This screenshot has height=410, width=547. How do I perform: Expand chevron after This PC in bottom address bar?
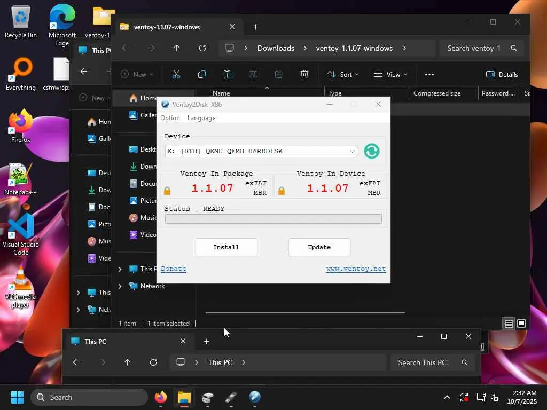(244, 362)
